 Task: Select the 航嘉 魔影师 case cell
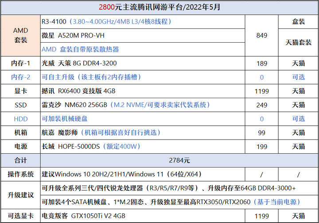click(143, 133)
